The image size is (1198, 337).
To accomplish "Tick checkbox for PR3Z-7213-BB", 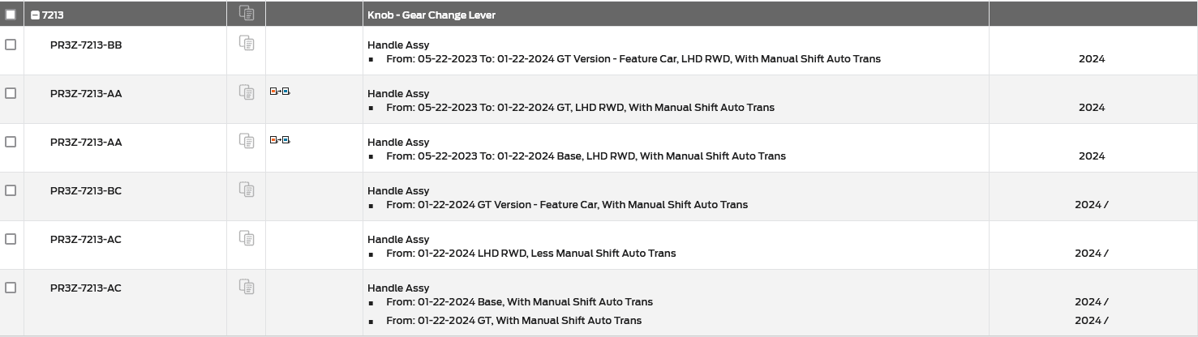I will pyautogui.click(x=11, y=45).
